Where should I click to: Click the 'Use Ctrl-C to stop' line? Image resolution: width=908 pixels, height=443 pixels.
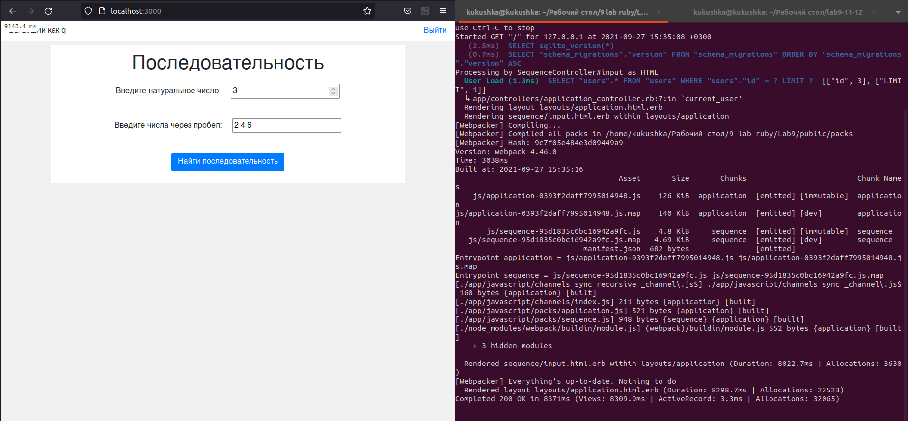(495, 28)
